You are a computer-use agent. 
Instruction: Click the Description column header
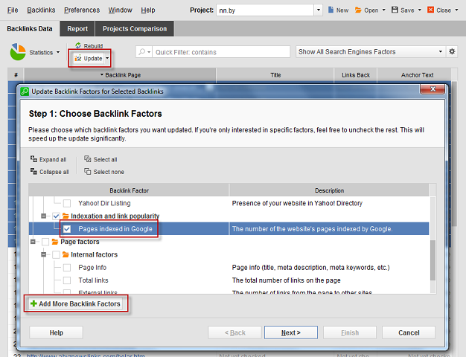(x=329, y=190)
